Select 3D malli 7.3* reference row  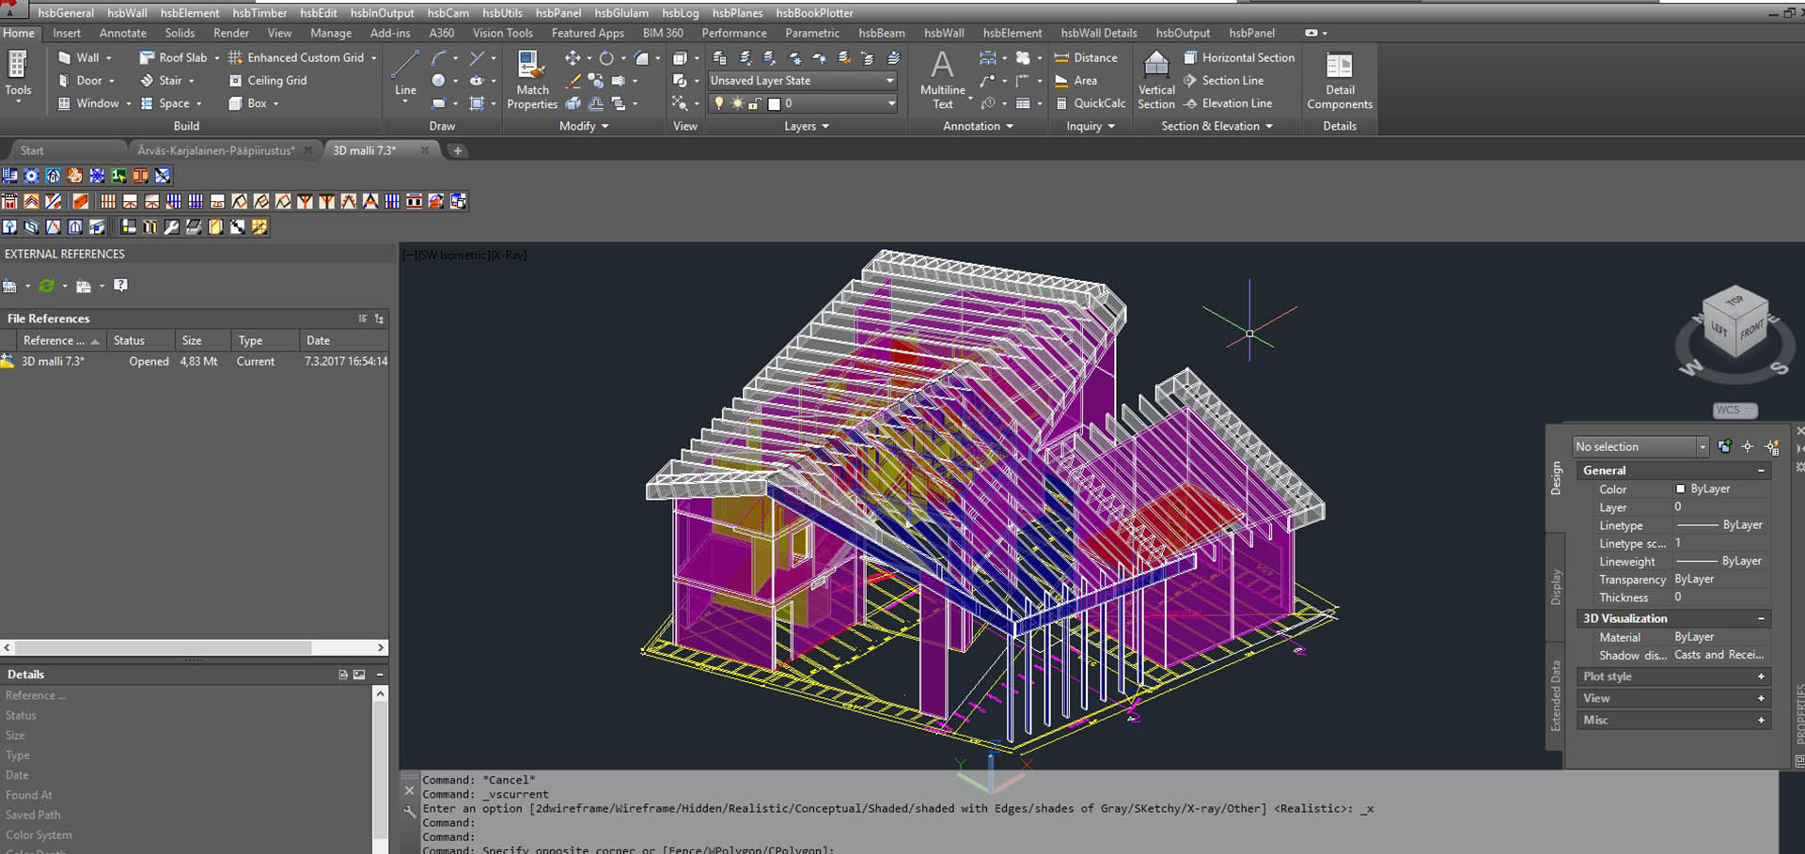click(x=195, y=361)
